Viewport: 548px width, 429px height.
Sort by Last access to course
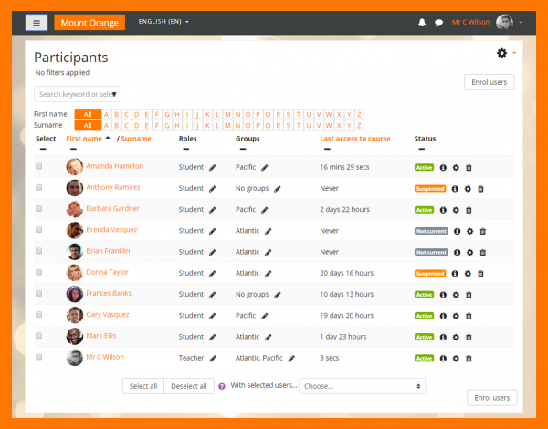coord(355,139)
